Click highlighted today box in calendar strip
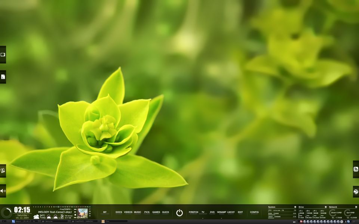Screen dimensions: 359x224 point(58,207)
